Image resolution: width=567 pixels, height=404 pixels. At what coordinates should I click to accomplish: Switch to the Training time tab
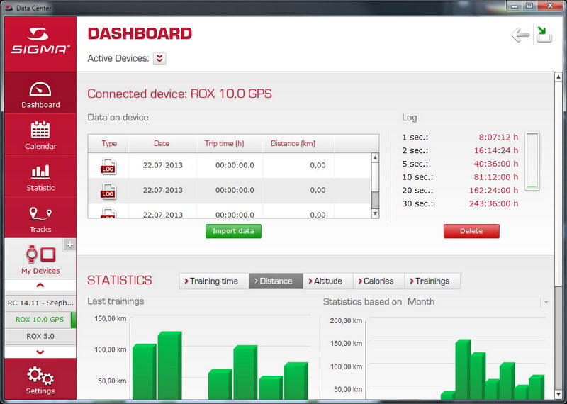click(x=214, y=281)
